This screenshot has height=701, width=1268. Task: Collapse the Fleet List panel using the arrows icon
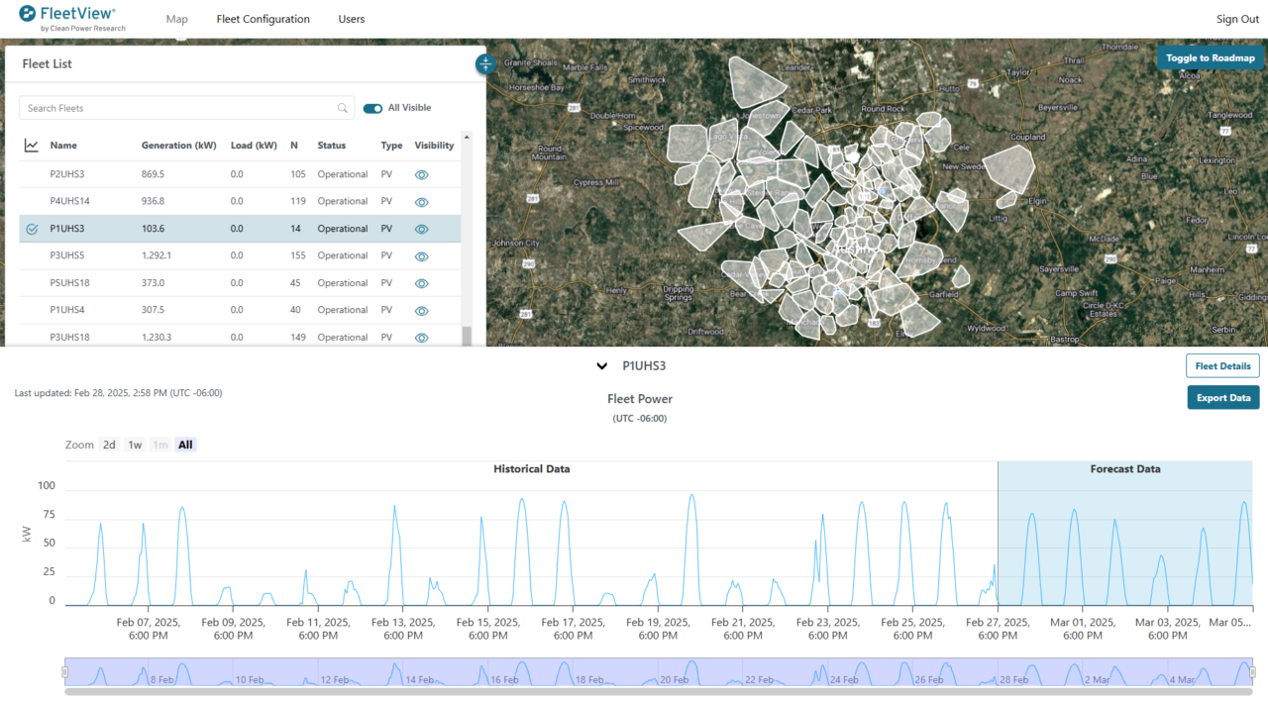click(484, 63)
